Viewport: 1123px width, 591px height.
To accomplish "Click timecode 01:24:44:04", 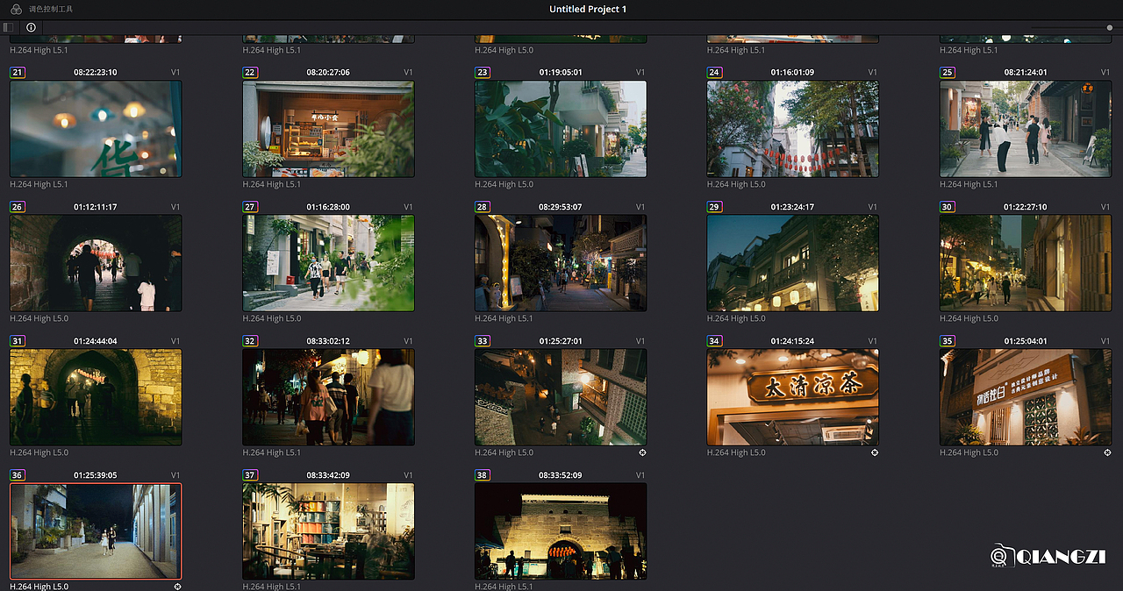I will [x=96, y=341].
